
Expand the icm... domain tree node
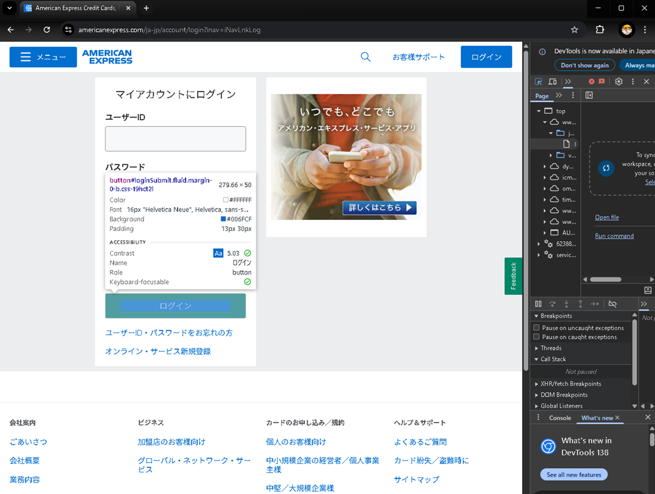coord(545,178)
